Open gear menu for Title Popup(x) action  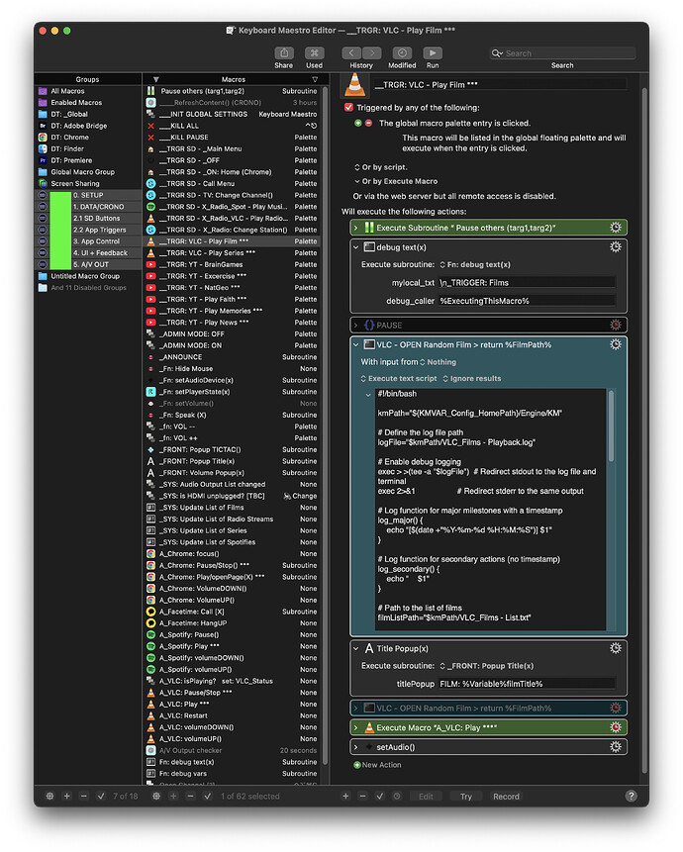tap(615, 648)
